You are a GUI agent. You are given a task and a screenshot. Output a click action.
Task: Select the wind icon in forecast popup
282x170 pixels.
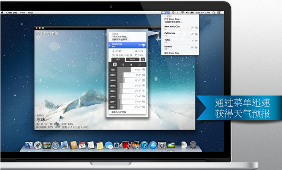(x=123, y=64)
